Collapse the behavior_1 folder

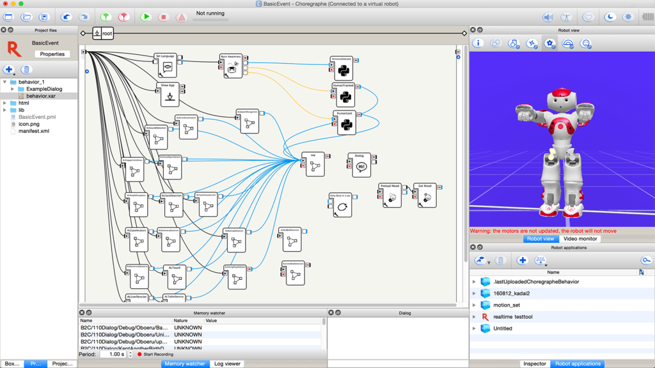pyautogui.click(x=5, y=82)
